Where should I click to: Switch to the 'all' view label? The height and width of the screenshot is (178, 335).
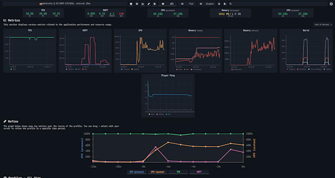tap(172, 4)
